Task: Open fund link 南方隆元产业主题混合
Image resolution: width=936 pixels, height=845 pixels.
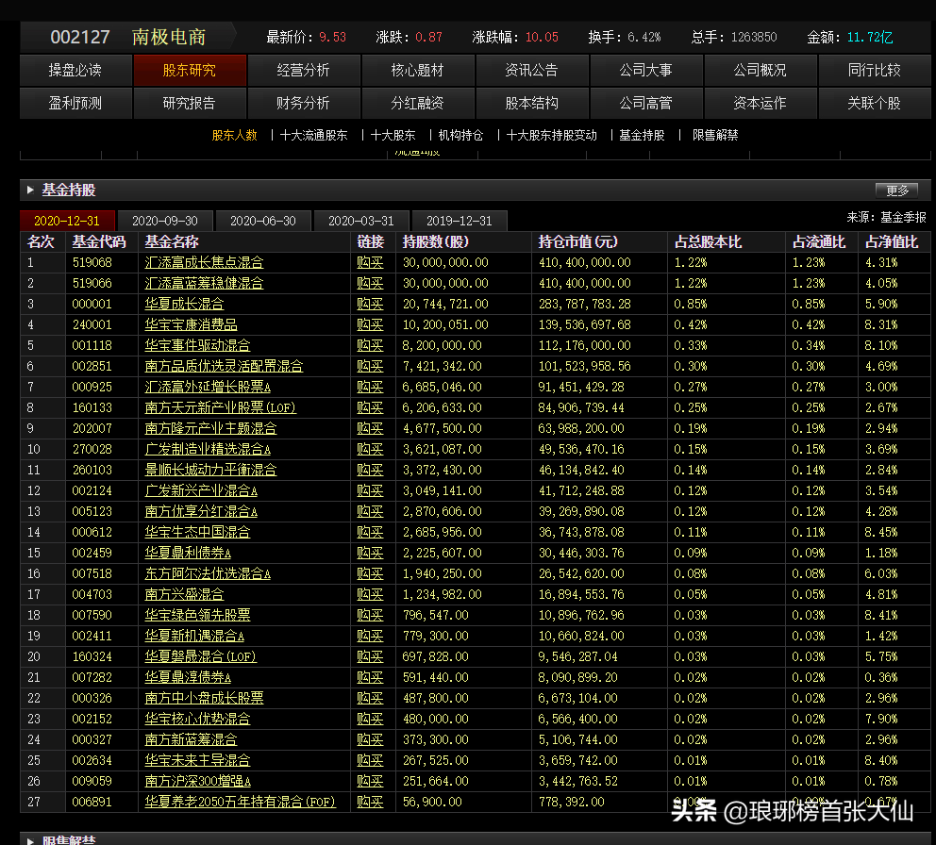Action: point(210,428)
